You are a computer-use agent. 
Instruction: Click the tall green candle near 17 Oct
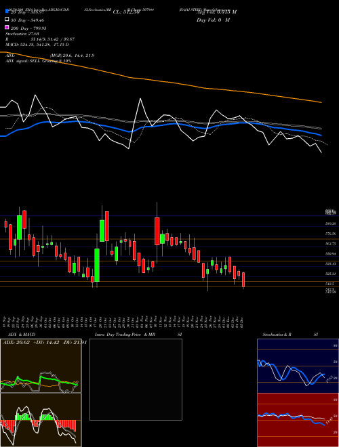[97, 265]
